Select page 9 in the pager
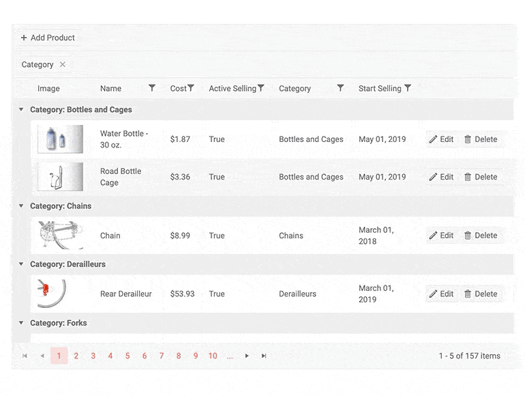The image size is (525, 396). point(196,356)
